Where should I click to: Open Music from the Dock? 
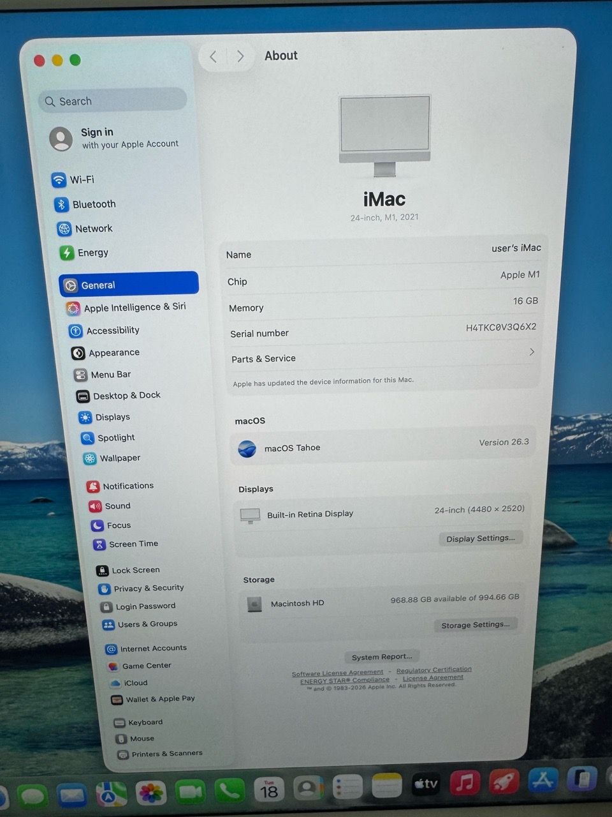click(x=465, y=783)
